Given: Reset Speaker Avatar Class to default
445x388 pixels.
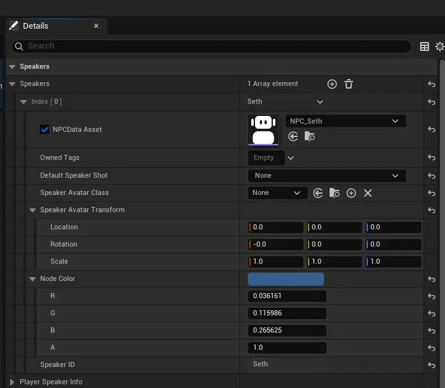Looking at the screenshot, I should 432,193.
